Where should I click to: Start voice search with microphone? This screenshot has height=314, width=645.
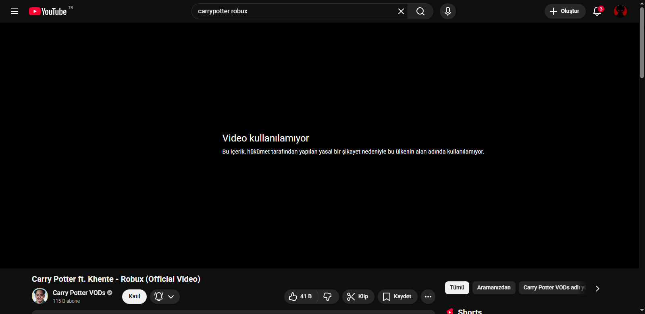448,11
